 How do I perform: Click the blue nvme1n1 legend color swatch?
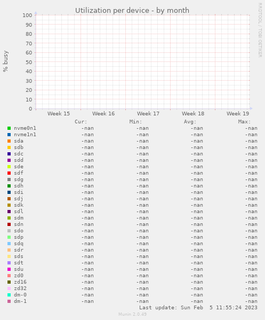[x=9, y=135]
